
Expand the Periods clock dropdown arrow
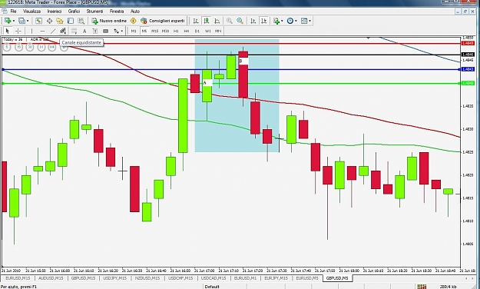[296, 21]
